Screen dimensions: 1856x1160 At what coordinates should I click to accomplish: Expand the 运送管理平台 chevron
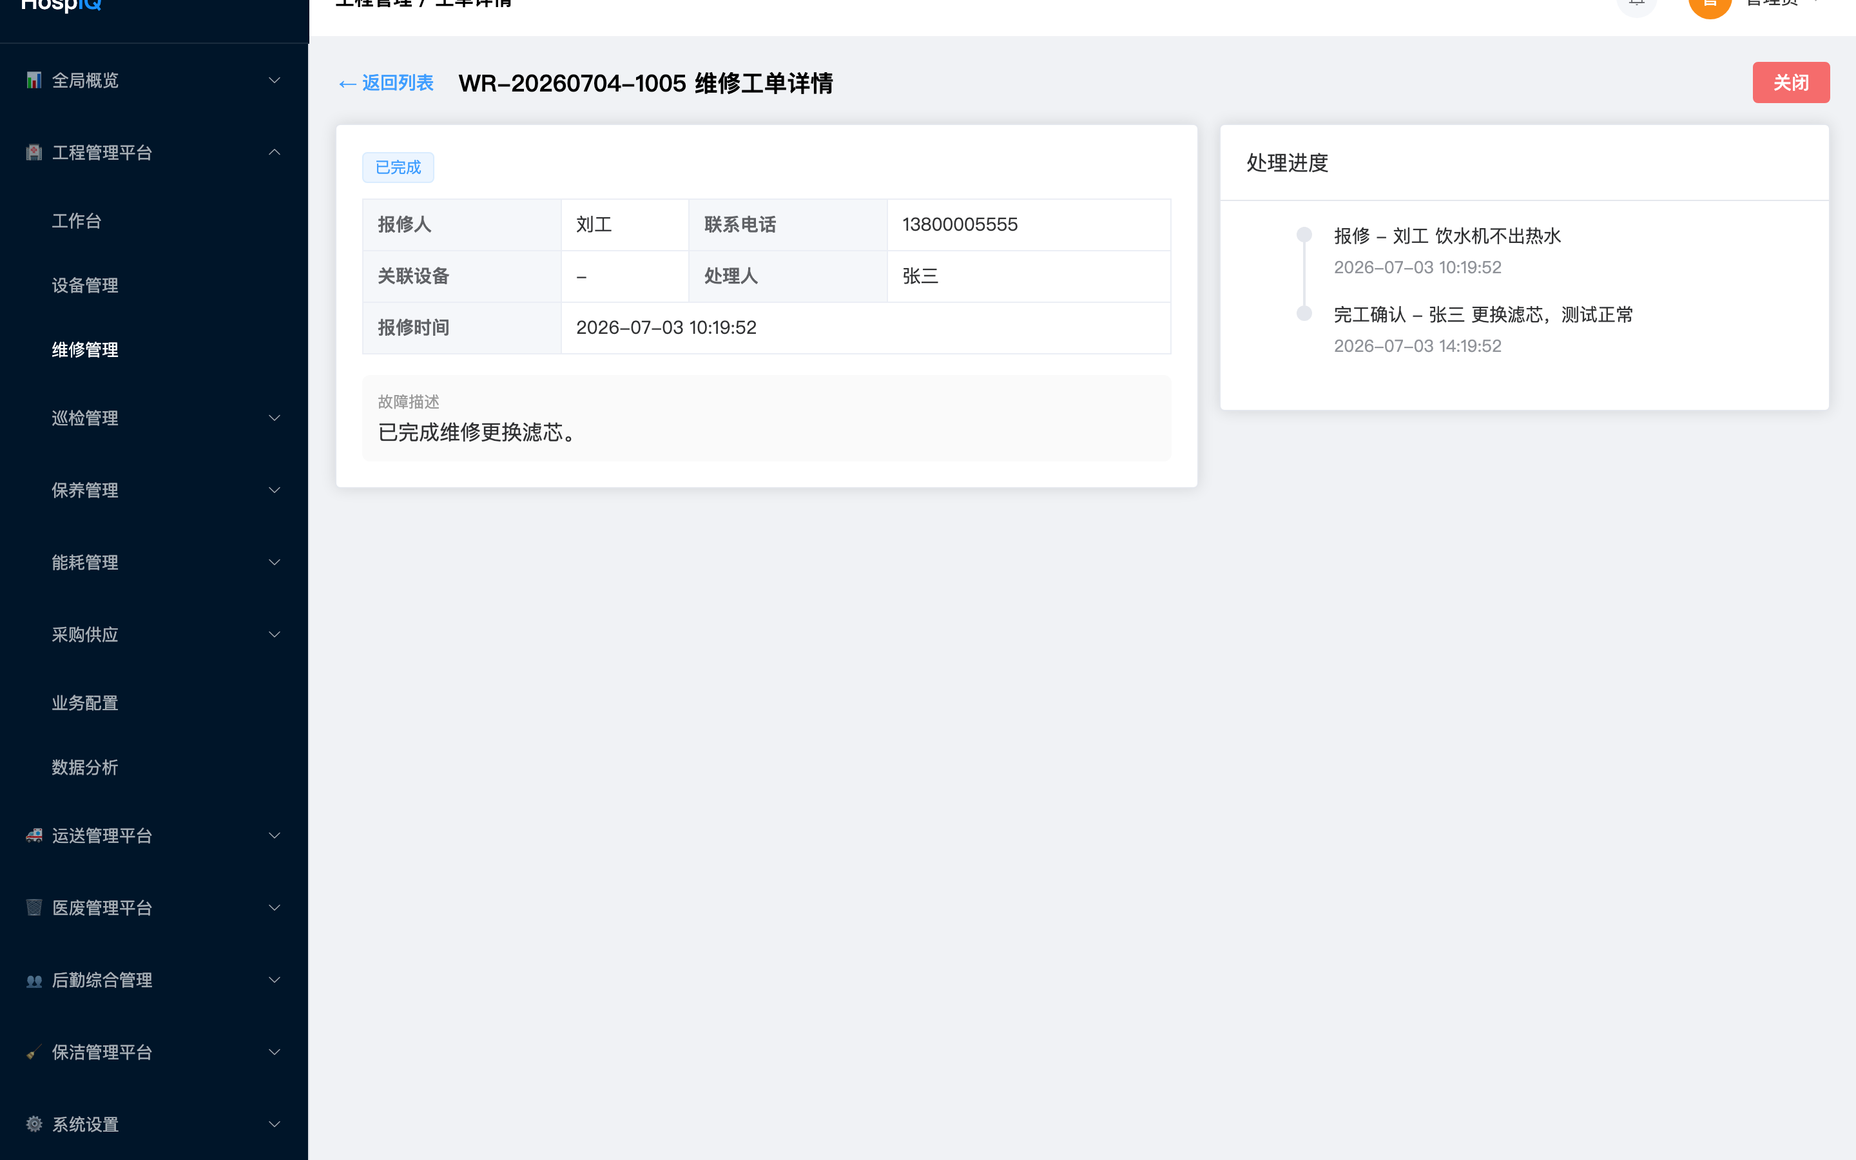pos(275,835)
